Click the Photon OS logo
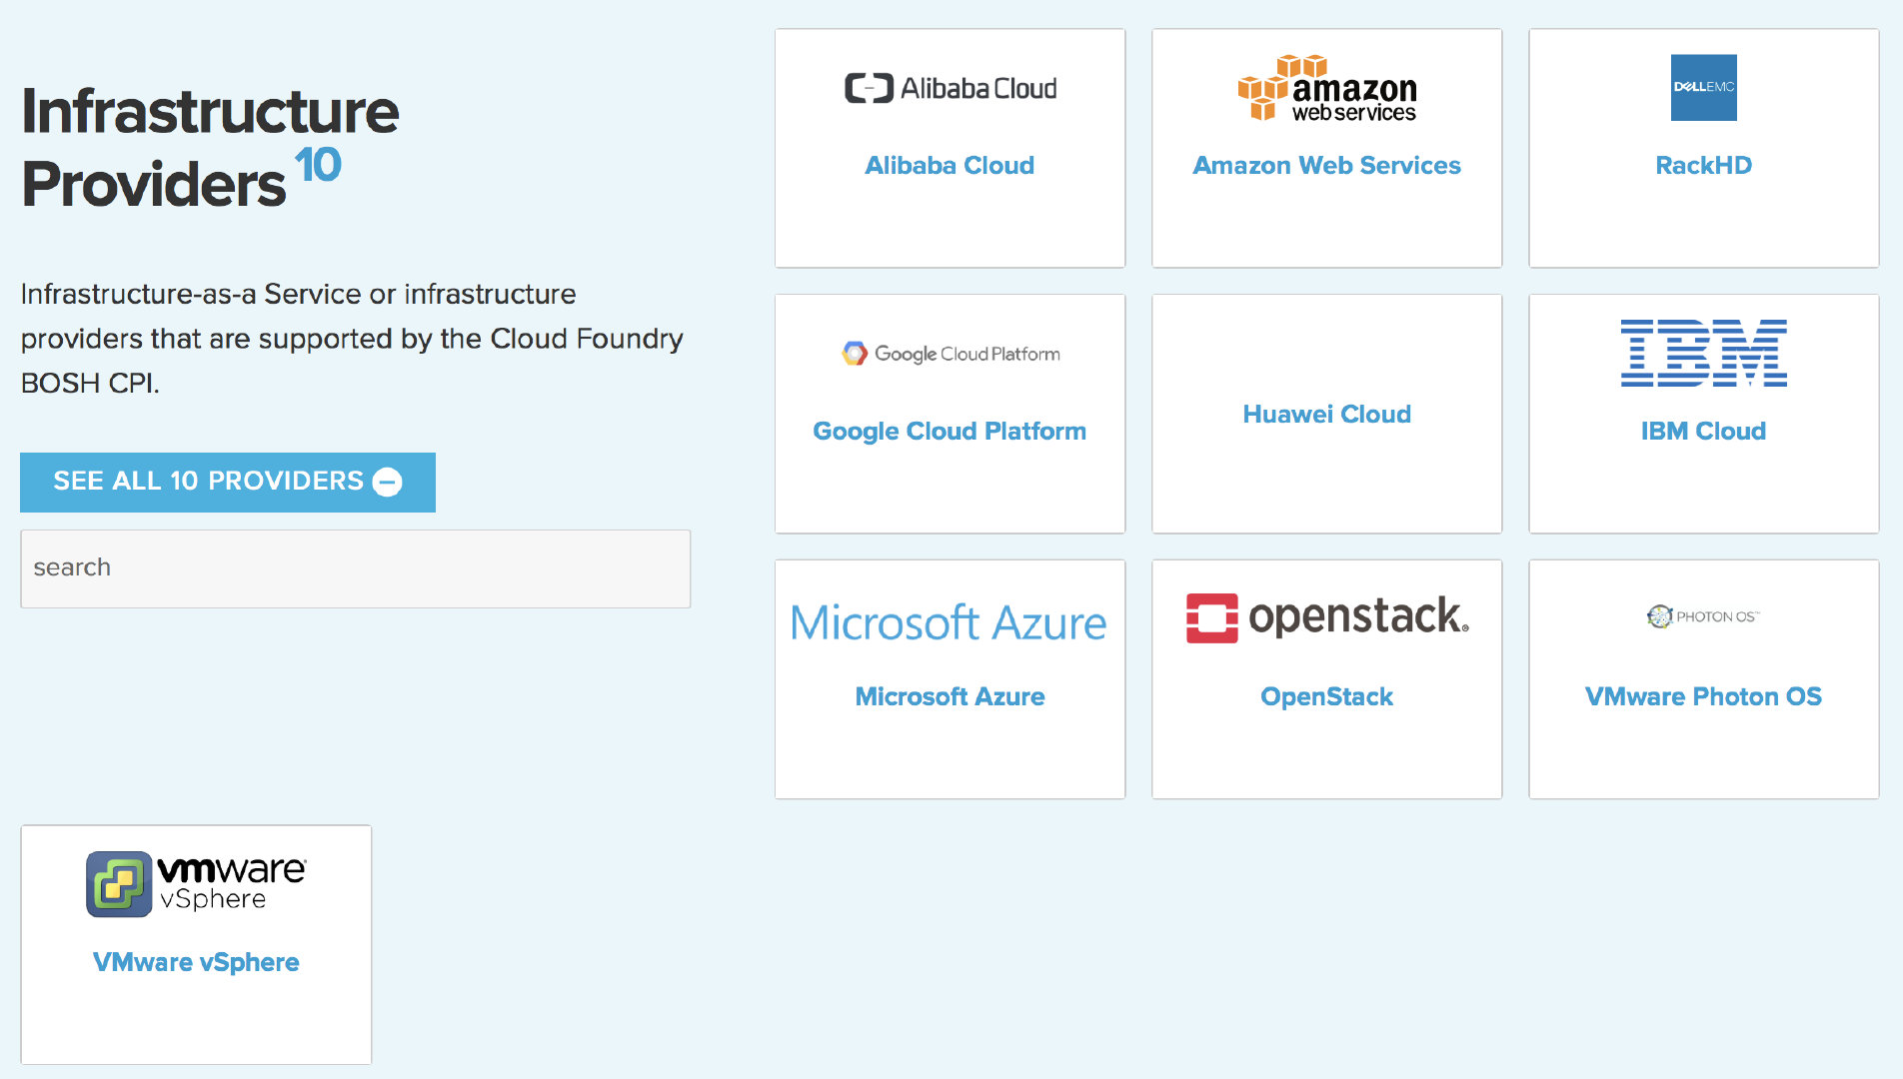1903x1079 pixels. 1703,616
